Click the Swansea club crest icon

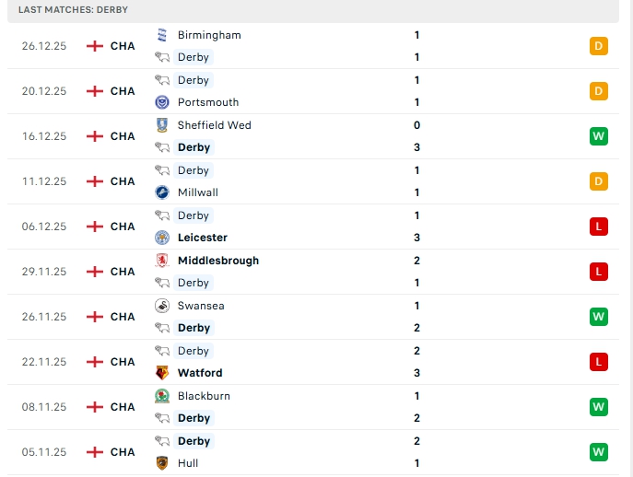click(162, 306)
